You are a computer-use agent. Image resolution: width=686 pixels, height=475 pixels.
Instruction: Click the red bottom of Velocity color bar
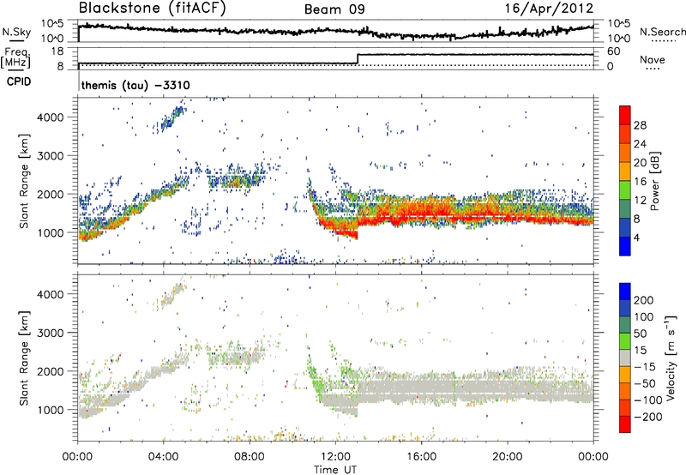[625, 424]
